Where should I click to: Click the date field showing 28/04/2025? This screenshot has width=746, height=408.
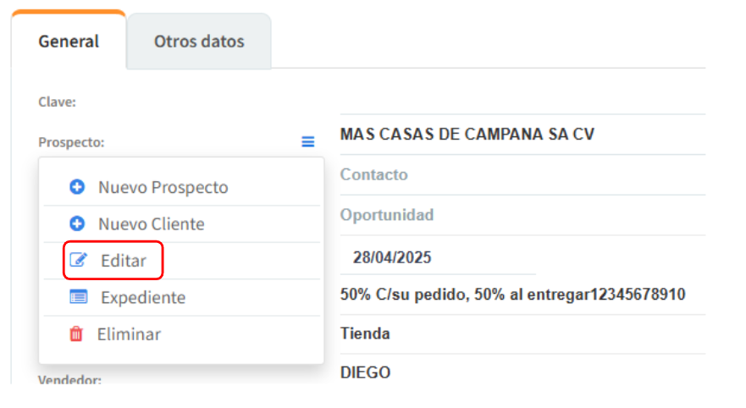(x=438, y=257)
